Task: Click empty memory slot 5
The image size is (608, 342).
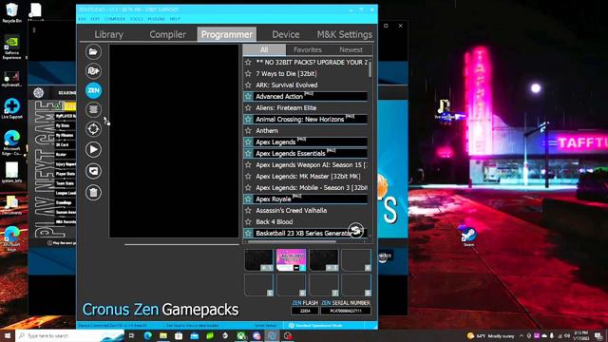Action: [258, 285]
